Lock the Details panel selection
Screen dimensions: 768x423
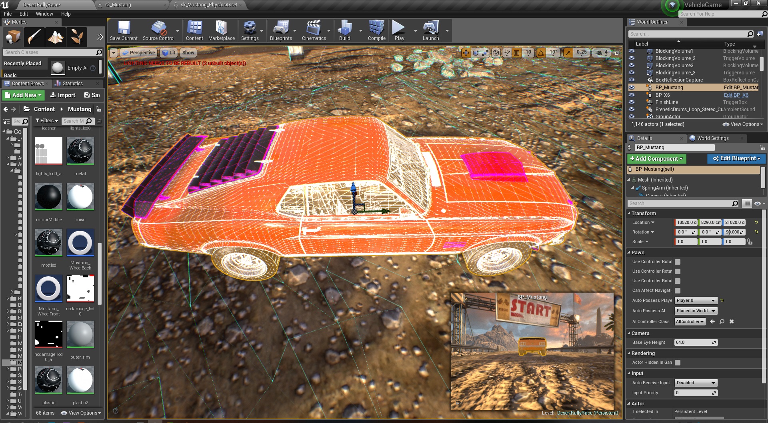(762, 148)
